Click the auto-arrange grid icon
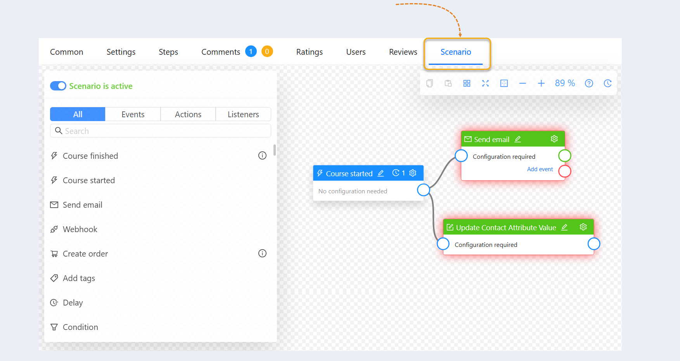 pos(467,83)
